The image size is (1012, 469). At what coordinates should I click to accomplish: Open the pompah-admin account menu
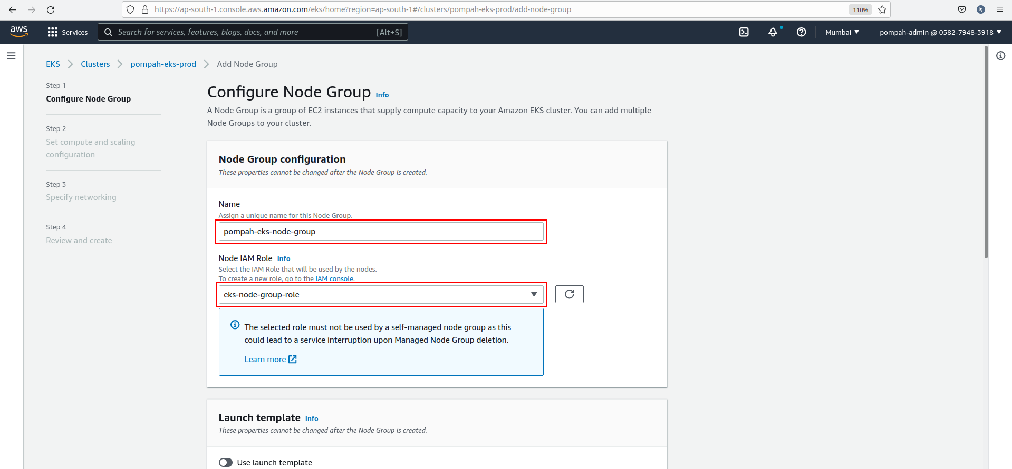pyautogui.click(x=940, y=32)
